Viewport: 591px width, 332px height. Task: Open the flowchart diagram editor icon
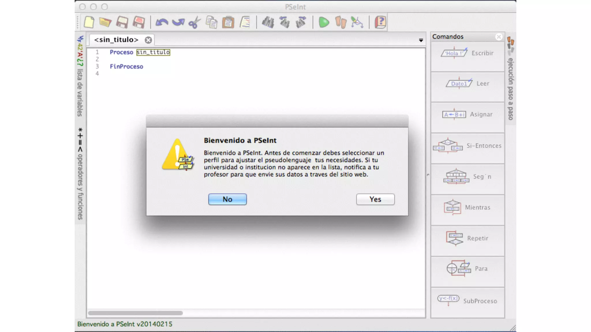(x=357, y=22)
